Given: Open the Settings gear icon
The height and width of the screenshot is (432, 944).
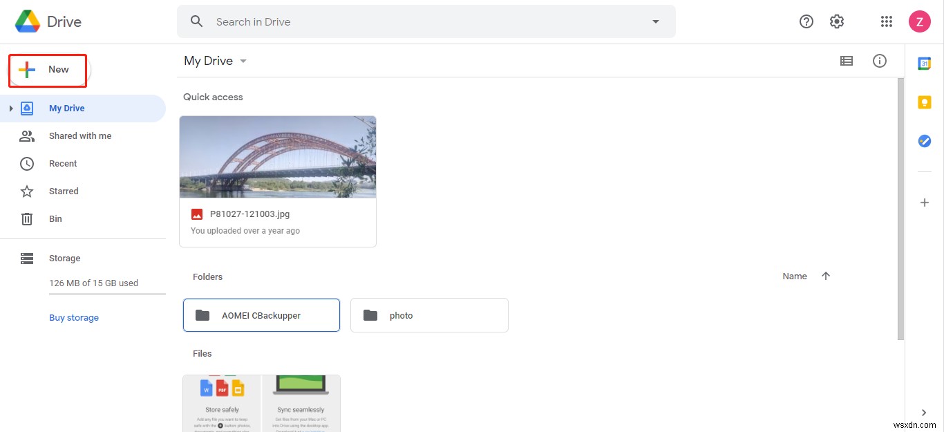Looking at the screenshot, I should pos(837,21).
